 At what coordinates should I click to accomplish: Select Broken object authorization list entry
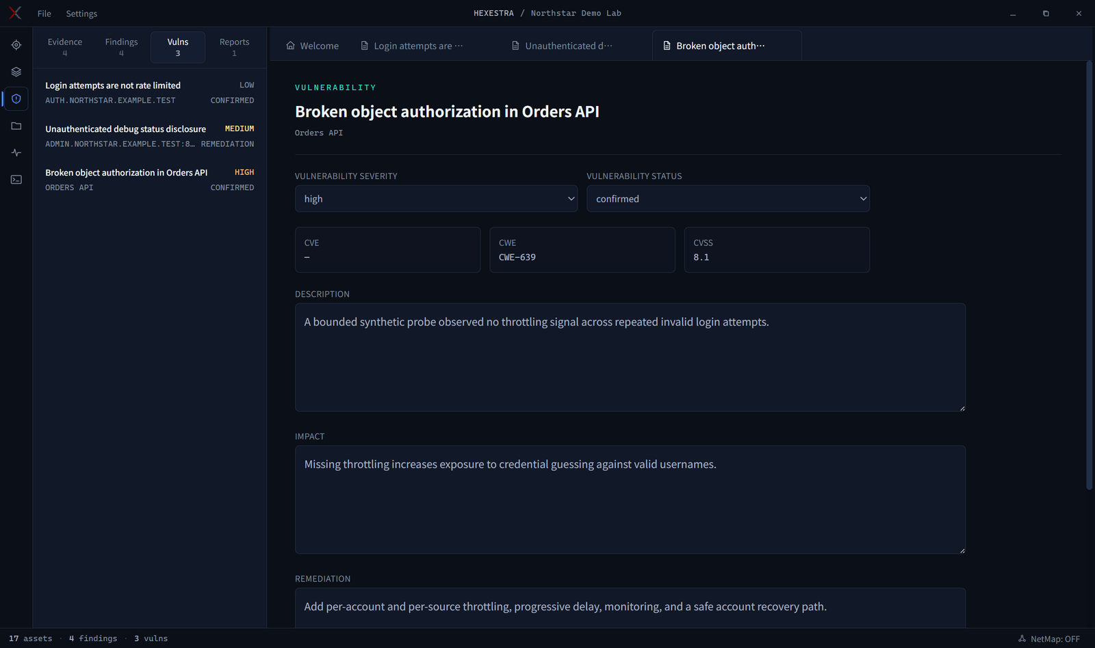[x=150, y=180]
